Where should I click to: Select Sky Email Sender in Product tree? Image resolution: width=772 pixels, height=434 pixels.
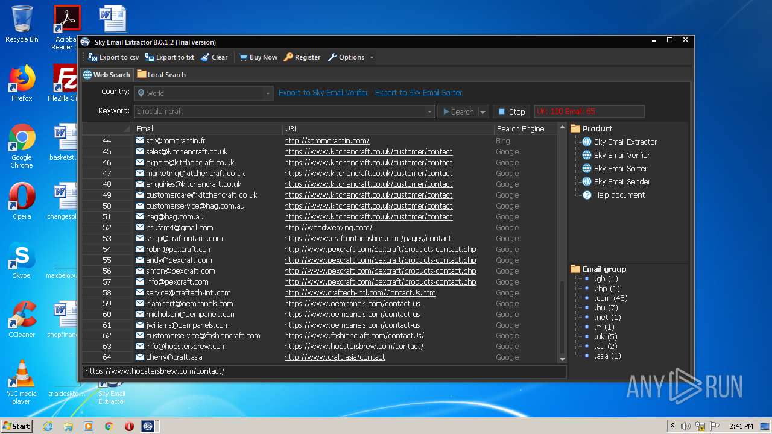[621, 181]
